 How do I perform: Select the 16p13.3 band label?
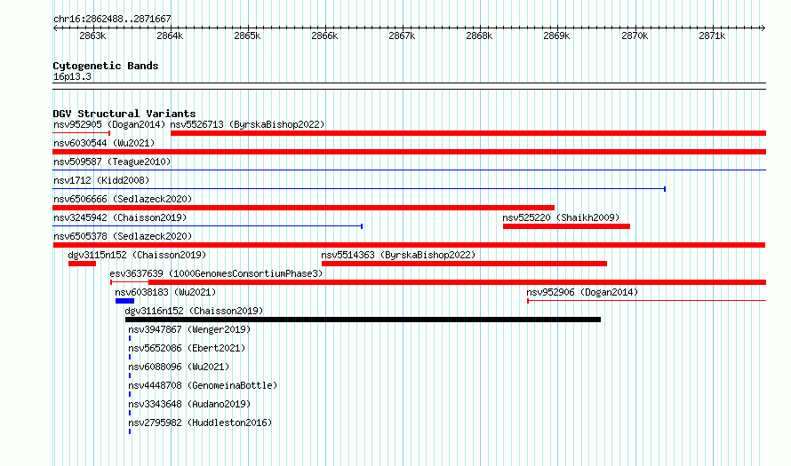(x=72, y=76)
